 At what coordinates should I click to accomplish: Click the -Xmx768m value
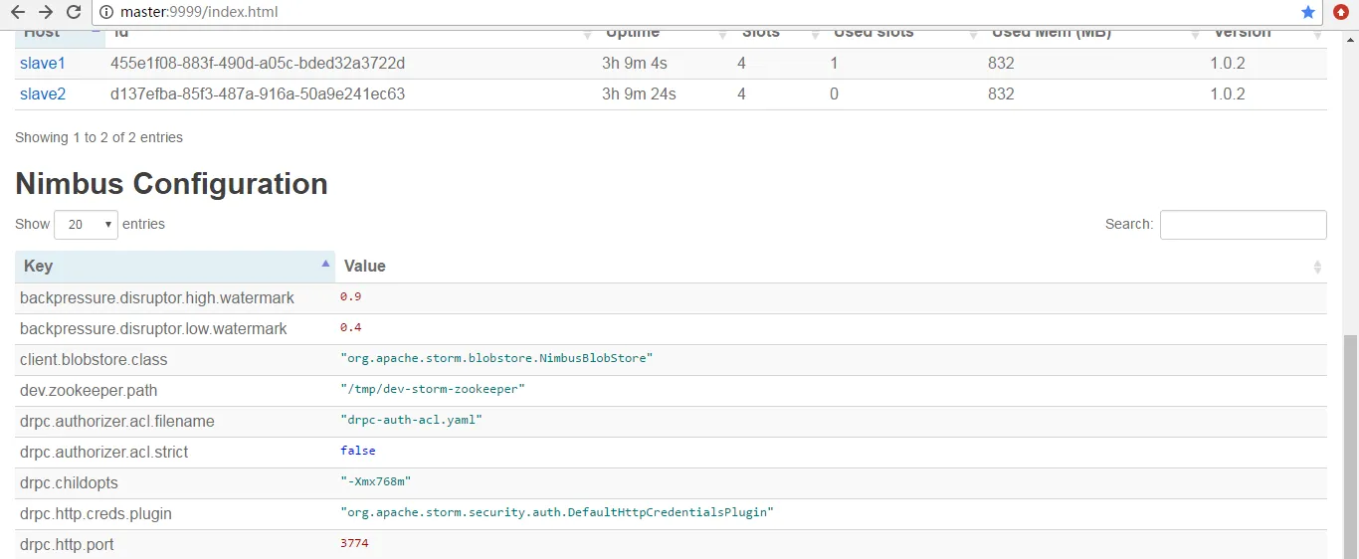(x=376, y=481)
